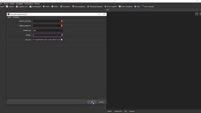Switch to the Результаты bottom tab
The image size is (201, 113).
click(x=118, y=111)
